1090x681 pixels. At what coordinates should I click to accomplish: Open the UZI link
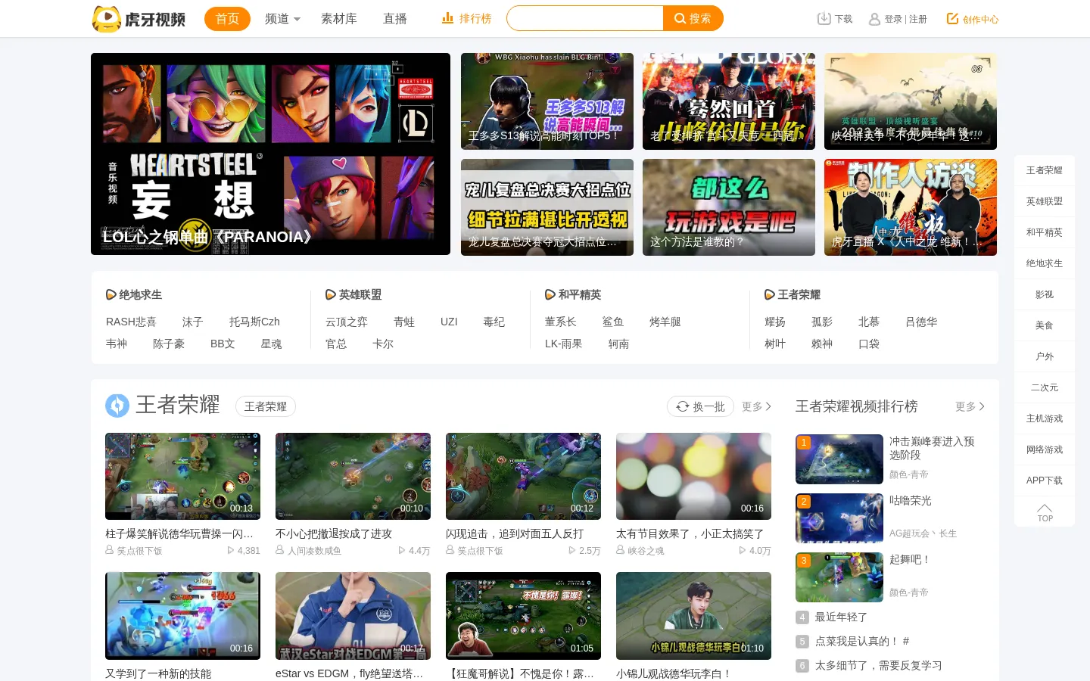[449, 322]
